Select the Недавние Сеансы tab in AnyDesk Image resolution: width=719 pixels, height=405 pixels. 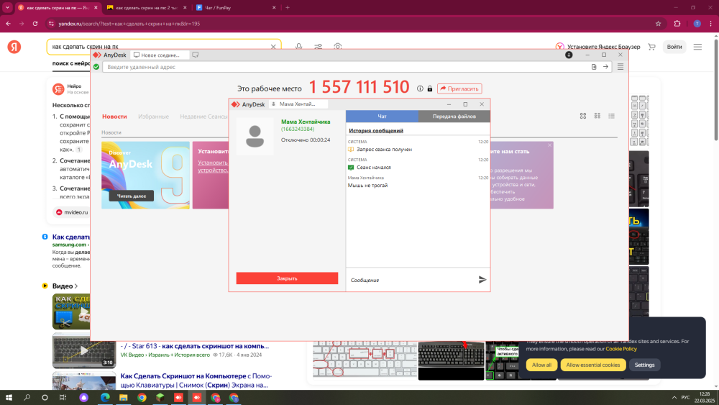203,117
